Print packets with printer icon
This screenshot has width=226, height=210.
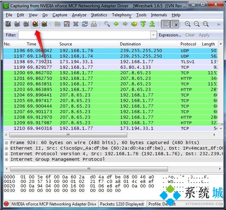94,24
